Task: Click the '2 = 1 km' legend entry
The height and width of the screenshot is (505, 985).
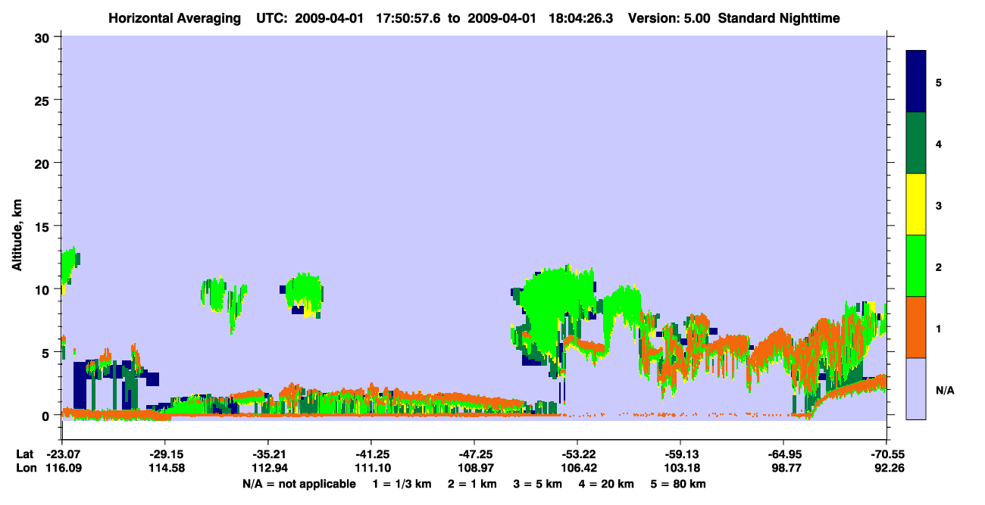Action: 473,484
